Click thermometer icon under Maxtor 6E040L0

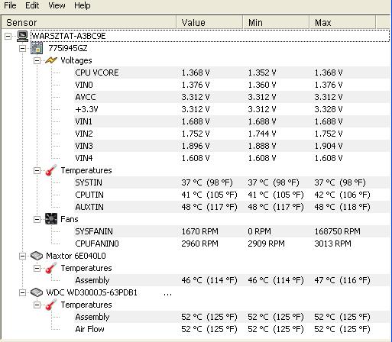point(51,268)
